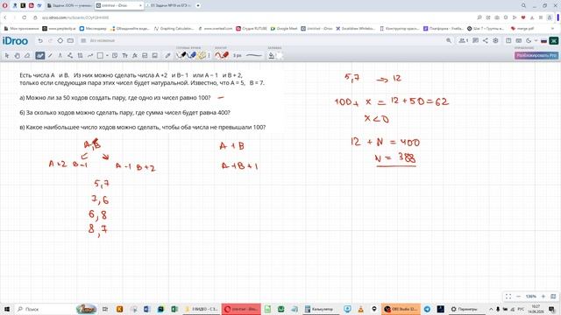Click the board title field
This screenshot has height=315, width=561.
103,41
